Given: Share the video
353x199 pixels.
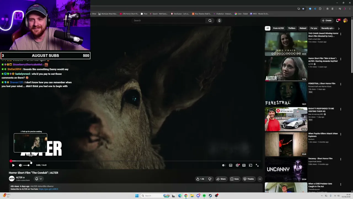Looking at the screenshot, I should pos(221,179).
